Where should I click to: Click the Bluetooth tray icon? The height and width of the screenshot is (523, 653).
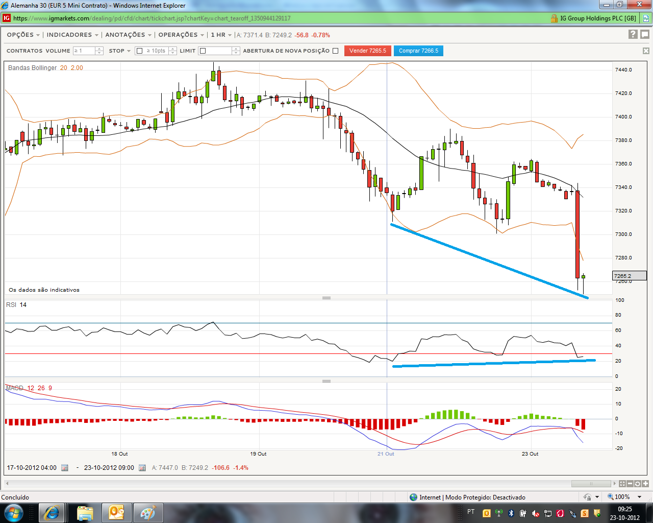tap(511, 513)
